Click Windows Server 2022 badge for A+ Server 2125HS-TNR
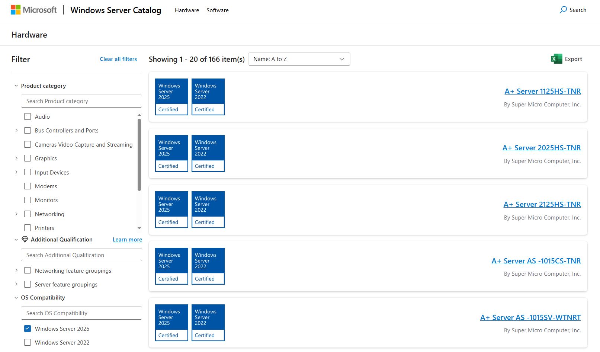600x352 pixels. click(208, 209)
